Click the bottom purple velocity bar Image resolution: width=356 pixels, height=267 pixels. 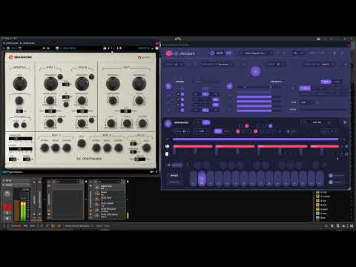click(x=254, y=111)
